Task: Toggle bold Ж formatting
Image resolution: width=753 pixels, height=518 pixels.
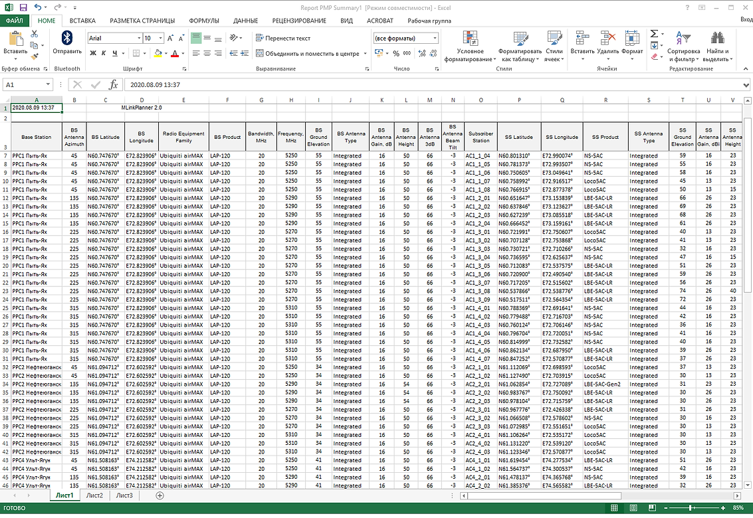Action: (93, 53)
